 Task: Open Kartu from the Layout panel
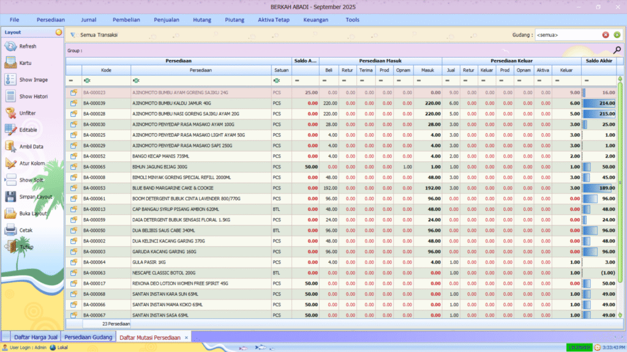(10, 63)
